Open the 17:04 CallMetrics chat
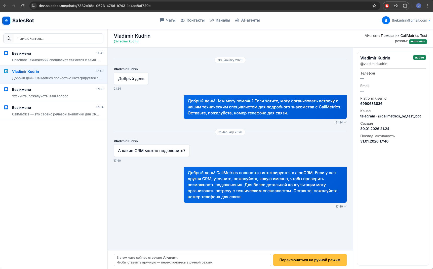The width and height of the screenshot is (433, 269). click(54, 111)
